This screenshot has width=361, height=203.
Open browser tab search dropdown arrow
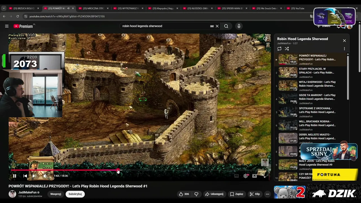(x=4, y=8)
